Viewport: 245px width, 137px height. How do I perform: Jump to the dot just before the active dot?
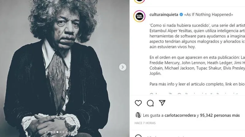(x=55, y=132)
